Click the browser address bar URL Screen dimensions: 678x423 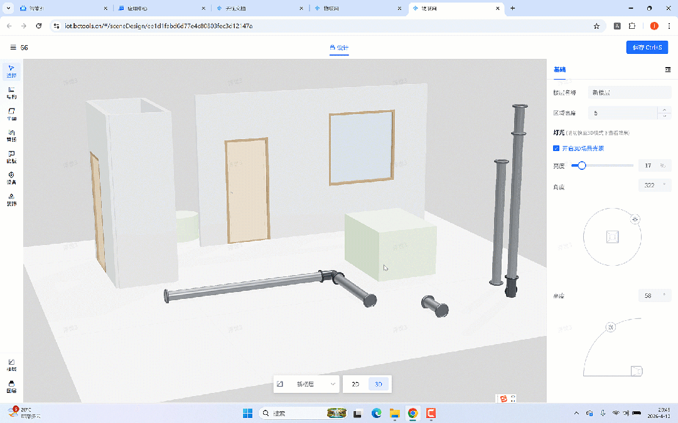tap(158, 26)
